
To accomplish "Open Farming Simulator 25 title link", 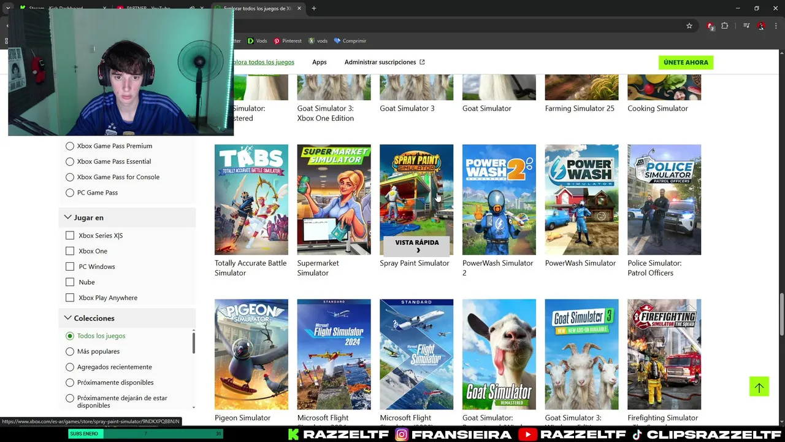I will [580, 108].
